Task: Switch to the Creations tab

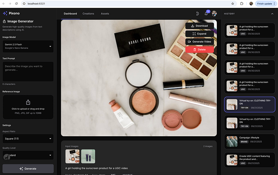Action: tap(88, 13)
